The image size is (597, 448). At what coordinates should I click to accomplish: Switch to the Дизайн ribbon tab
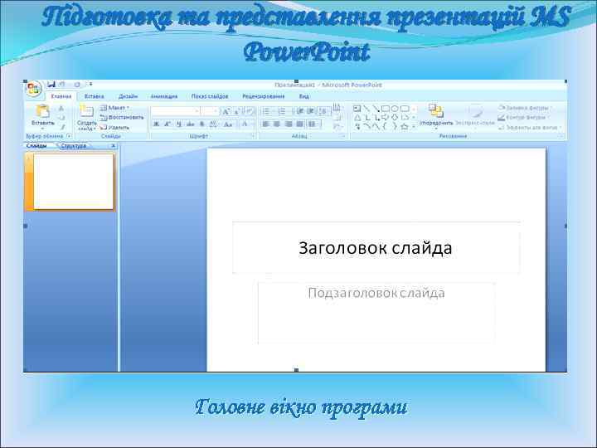click(128, 96)
